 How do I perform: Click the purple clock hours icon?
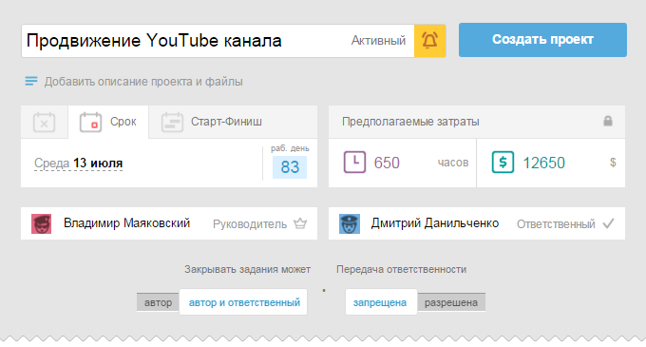pos(354,162)
